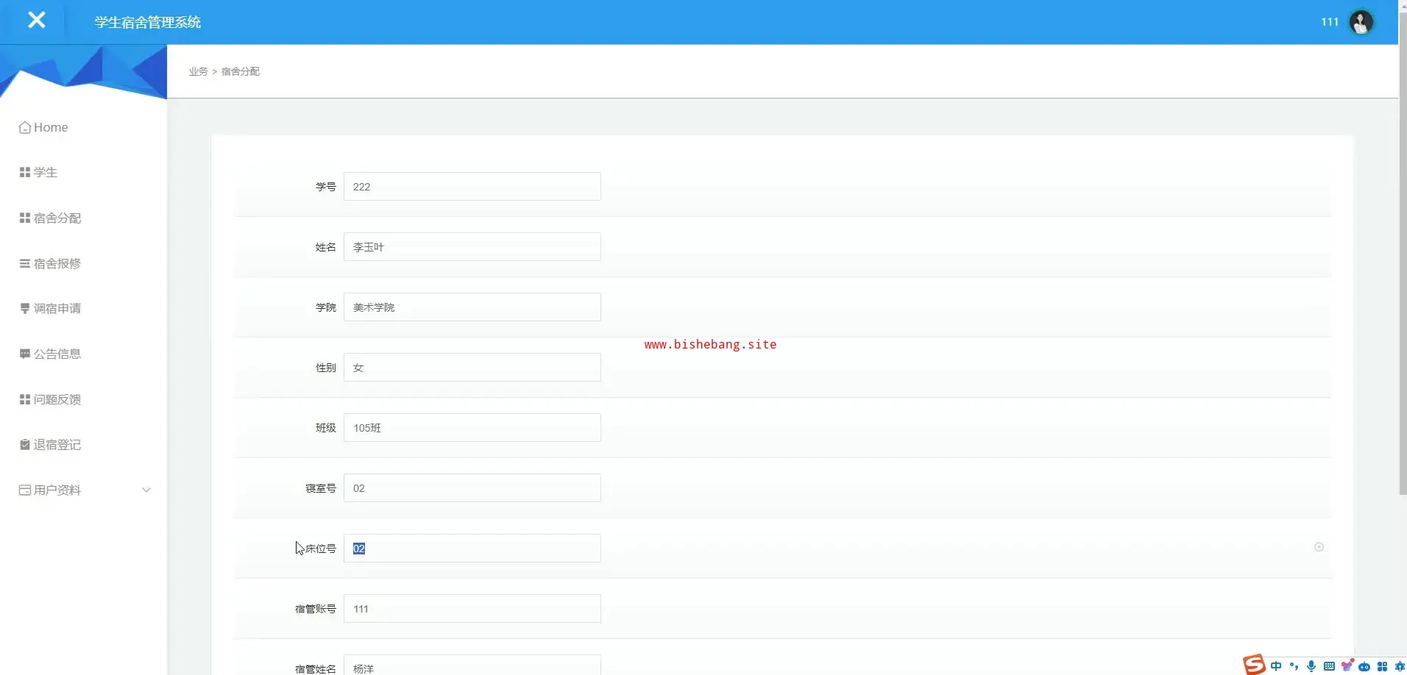Click the Sogou robot assistant icon
The width and height of the screenshot is (1407, 675).
[1364, 666]
